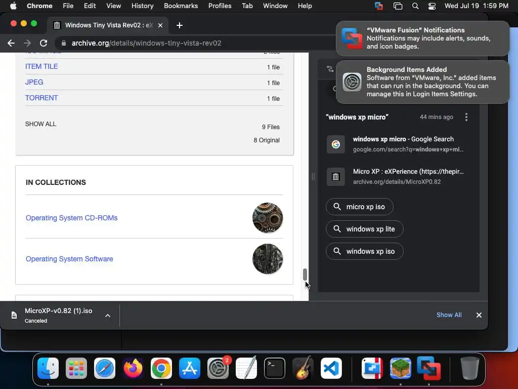Go back to the previous page

click(x=11, y=43)
